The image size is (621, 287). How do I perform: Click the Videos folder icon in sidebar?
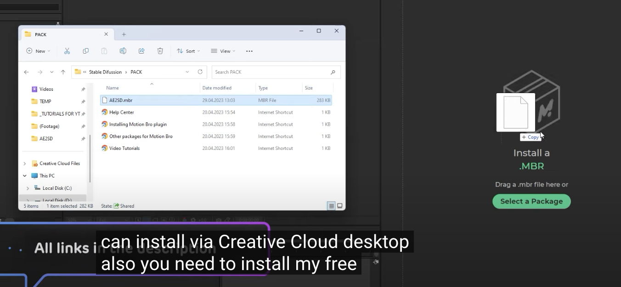pos(34,89)
